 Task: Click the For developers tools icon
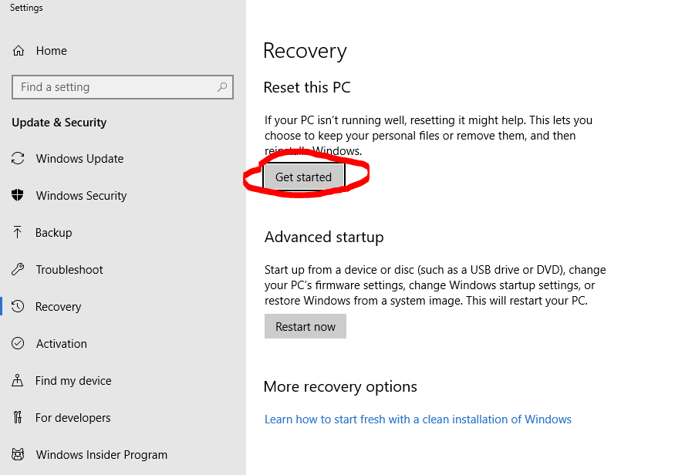(17, 417)
